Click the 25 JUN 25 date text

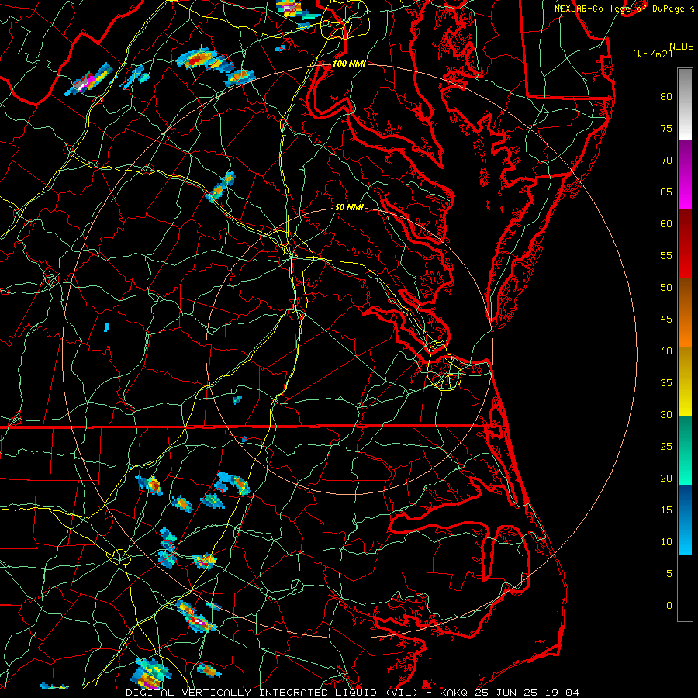pos(506,693)
